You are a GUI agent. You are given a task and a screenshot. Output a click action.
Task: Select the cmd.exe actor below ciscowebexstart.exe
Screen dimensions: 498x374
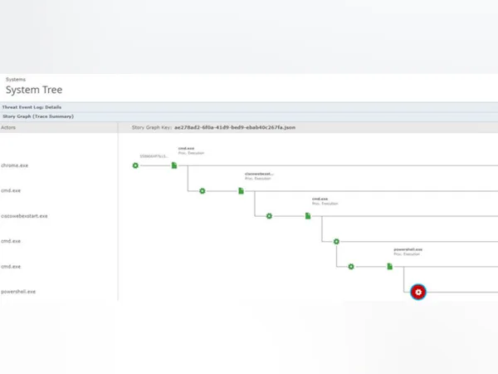pyautogui.click(x=11, y=241)
